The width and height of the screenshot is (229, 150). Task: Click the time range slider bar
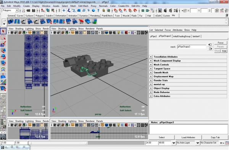pos(58,143)
